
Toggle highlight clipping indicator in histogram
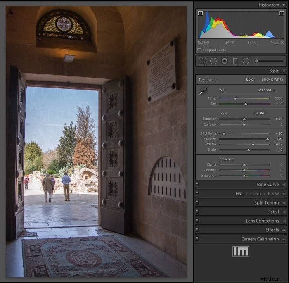tap(282, 13)
